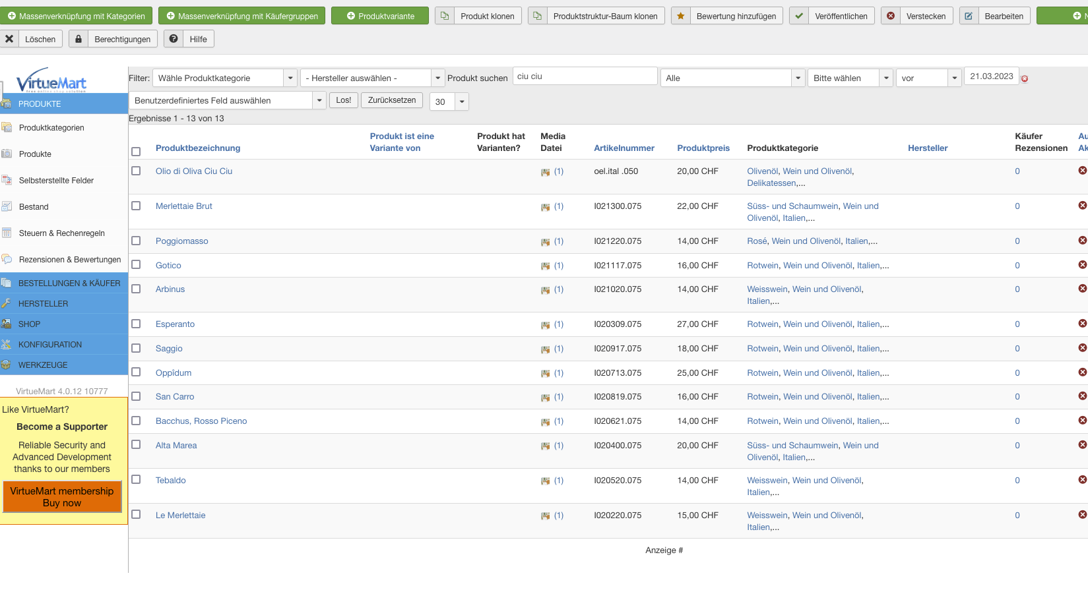Click the red delete icon in Poggiomasso row
The image size is (1088, 592).
tap(1082, 241)
